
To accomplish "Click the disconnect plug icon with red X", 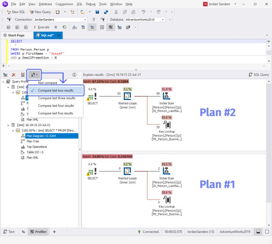I will (103, 20).
